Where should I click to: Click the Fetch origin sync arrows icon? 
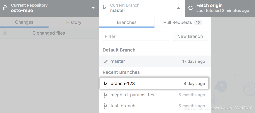coord(190,8)
